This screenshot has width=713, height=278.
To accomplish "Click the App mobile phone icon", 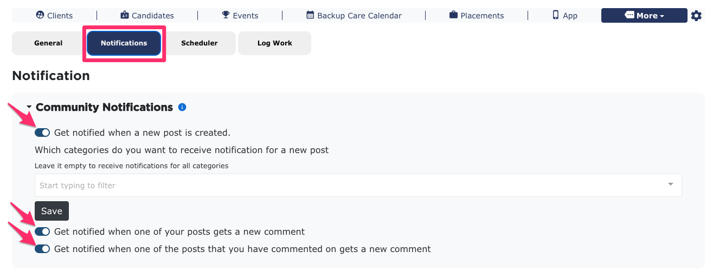I will point(556,15).
